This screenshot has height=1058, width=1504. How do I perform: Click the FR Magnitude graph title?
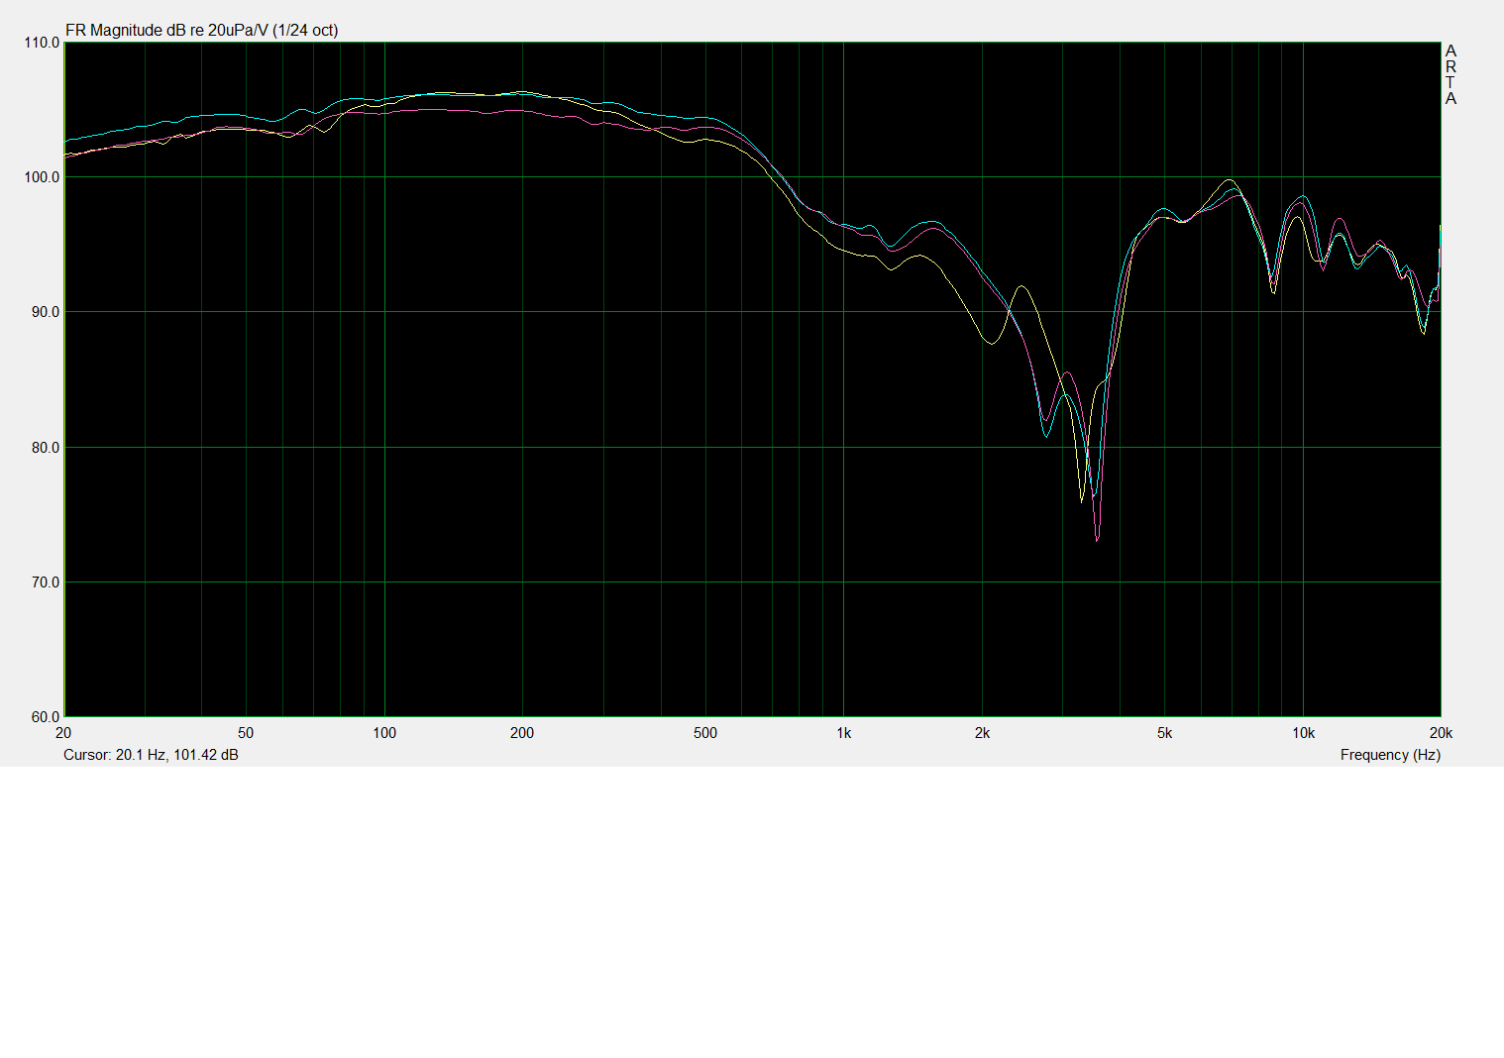point(201,31)
